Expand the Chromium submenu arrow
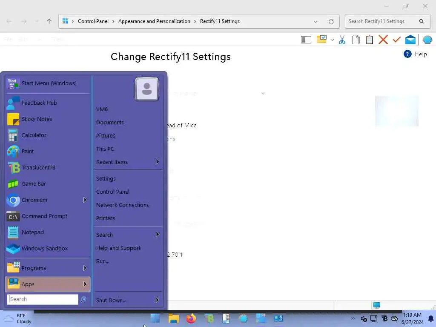436x327 pixels. pos(85,200)
